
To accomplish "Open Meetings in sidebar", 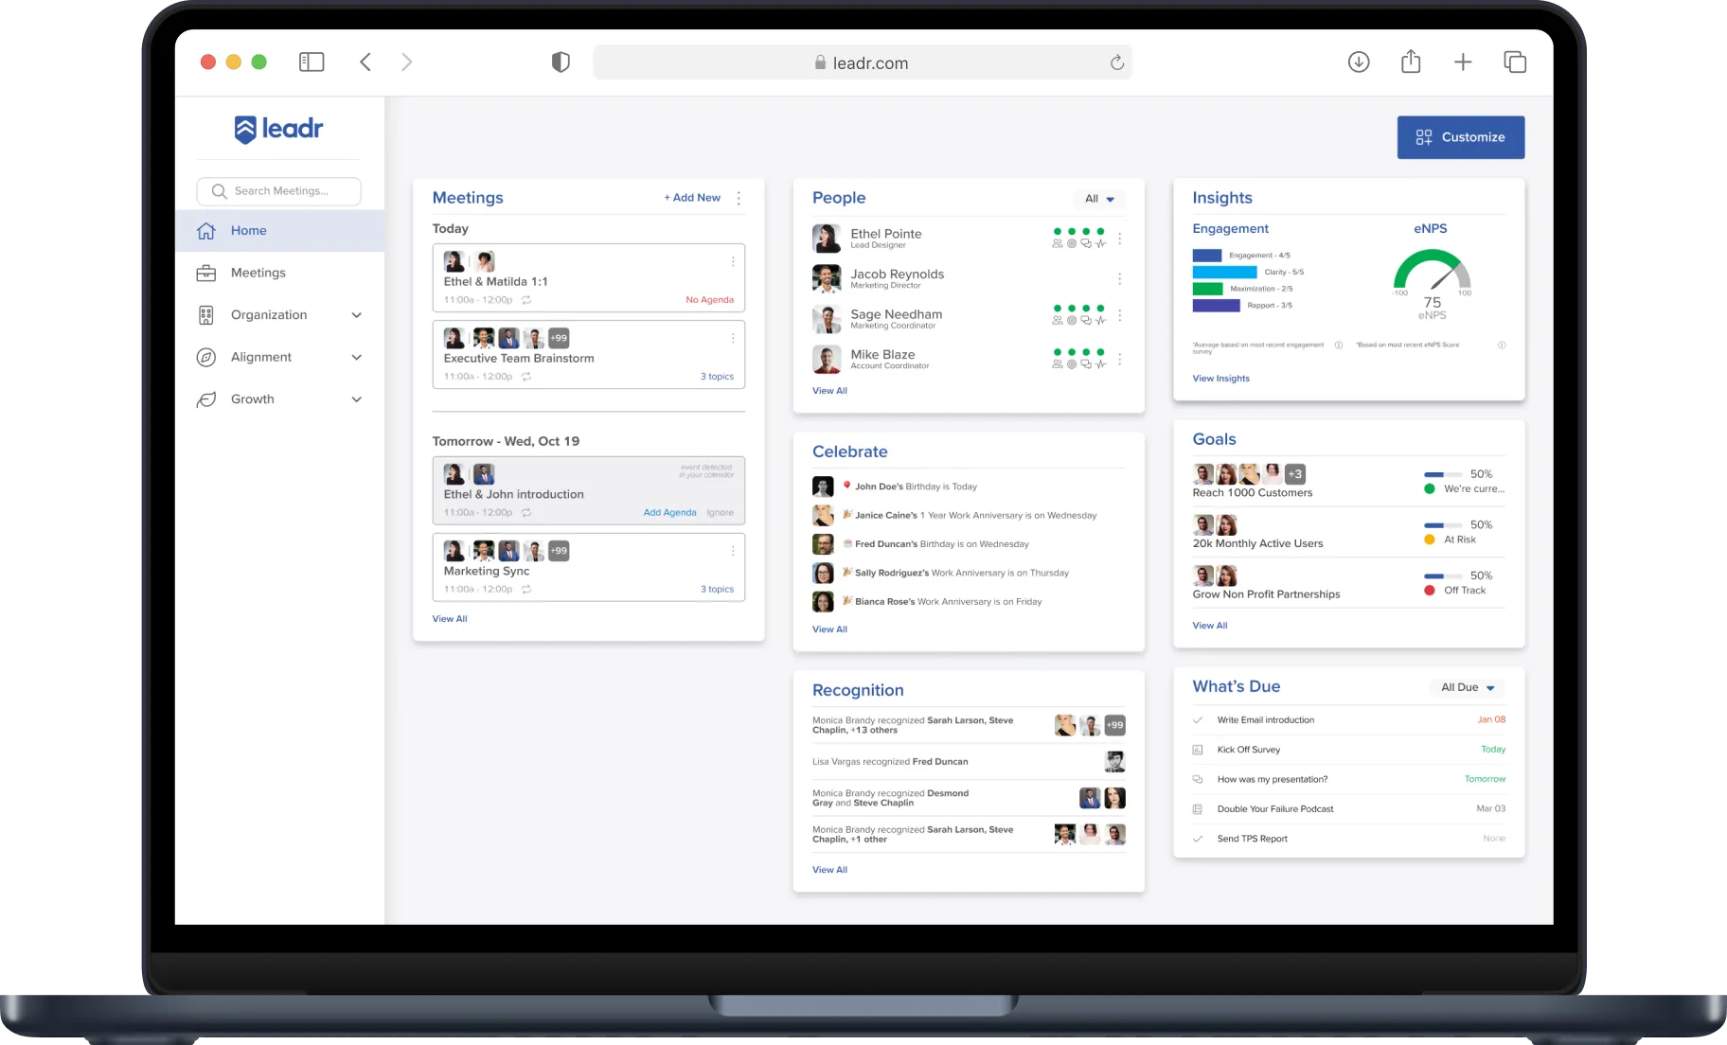I will pyautogui.click(x=258, y=273).
